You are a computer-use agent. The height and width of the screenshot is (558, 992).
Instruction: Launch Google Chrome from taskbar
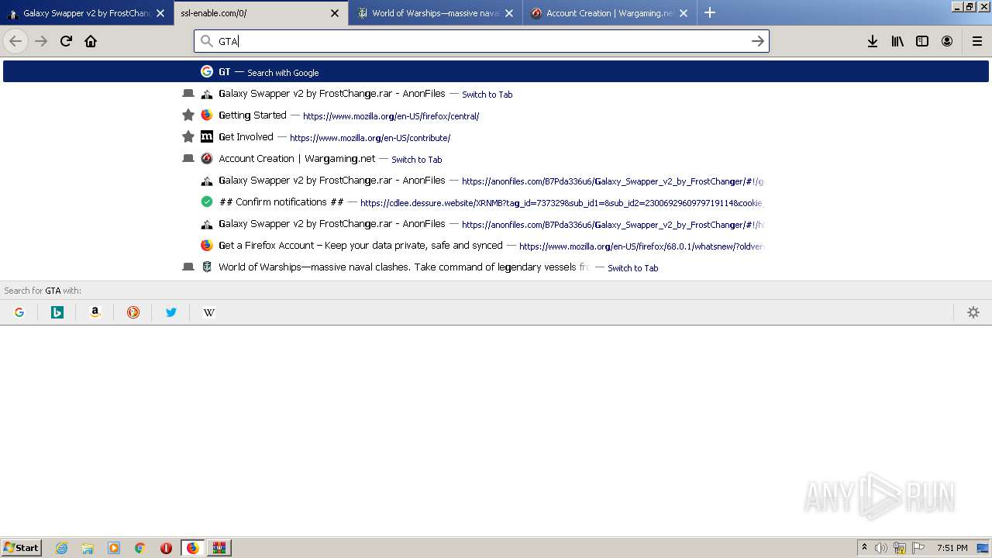pos(140,548)
